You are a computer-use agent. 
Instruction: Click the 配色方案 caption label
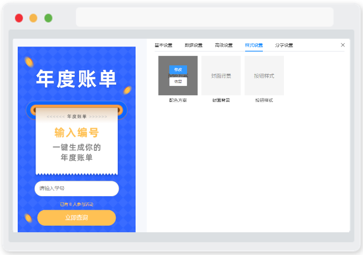178,100
